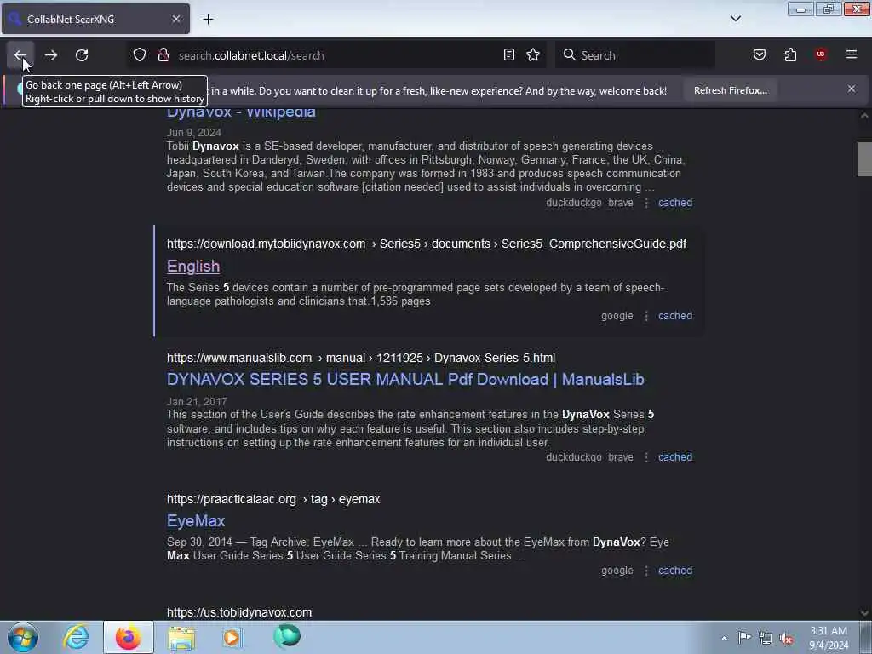Click the page scrollbar thumb
Viewport: 872px width, 654px height.
pyautogui.click(x=864, y=159)
